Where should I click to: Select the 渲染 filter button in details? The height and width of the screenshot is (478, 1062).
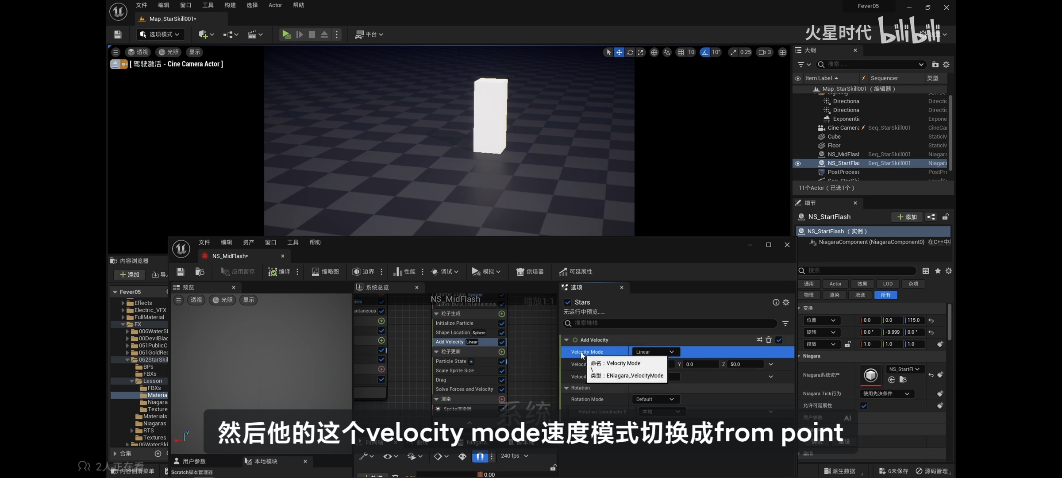pyautogui.click(x=834, y=295)
